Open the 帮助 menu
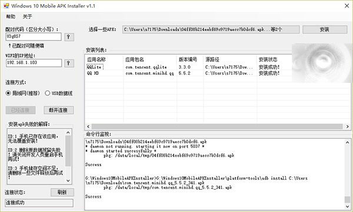Viewport: 353px width, 212px height. 11,16
